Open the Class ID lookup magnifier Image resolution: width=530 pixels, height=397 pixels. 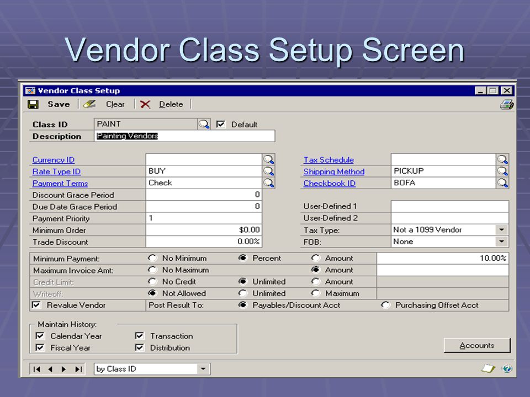click(x=204, y=124)
